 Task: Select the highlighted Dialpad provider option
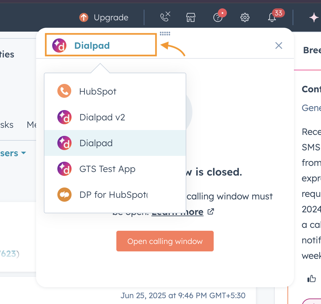(x=115, y=143)
